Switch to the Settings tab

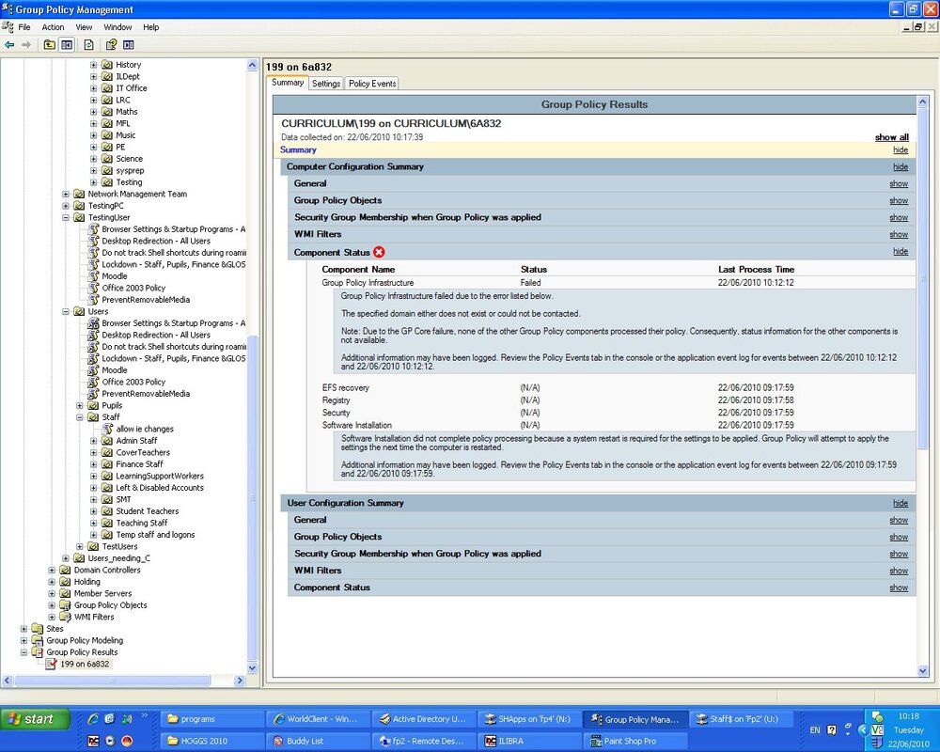[x=326, y=84]
